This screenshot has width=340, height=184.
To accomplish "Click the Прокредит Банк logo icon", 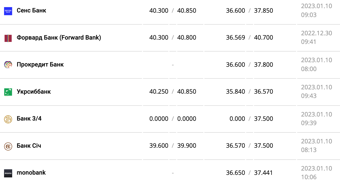I will pos(8,65).
